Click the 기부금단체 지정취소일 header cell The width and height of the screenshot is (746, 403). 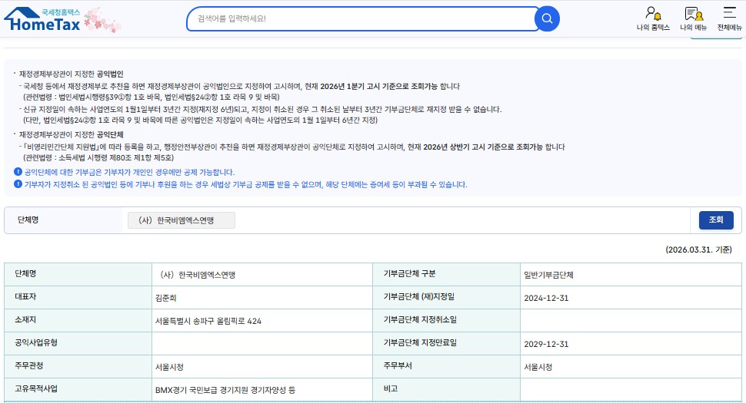446,320
